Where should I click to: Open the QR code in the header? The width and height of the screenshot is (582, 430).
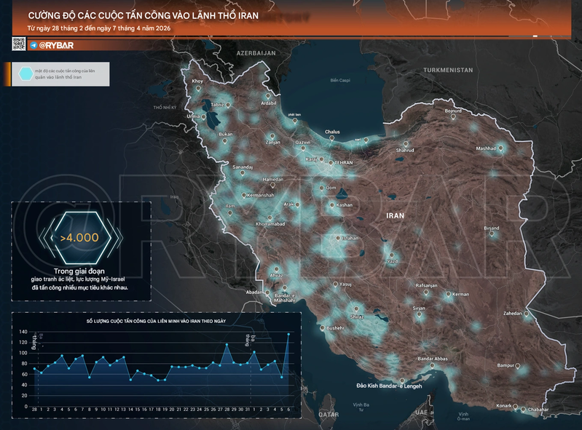[x=19, y=44]
